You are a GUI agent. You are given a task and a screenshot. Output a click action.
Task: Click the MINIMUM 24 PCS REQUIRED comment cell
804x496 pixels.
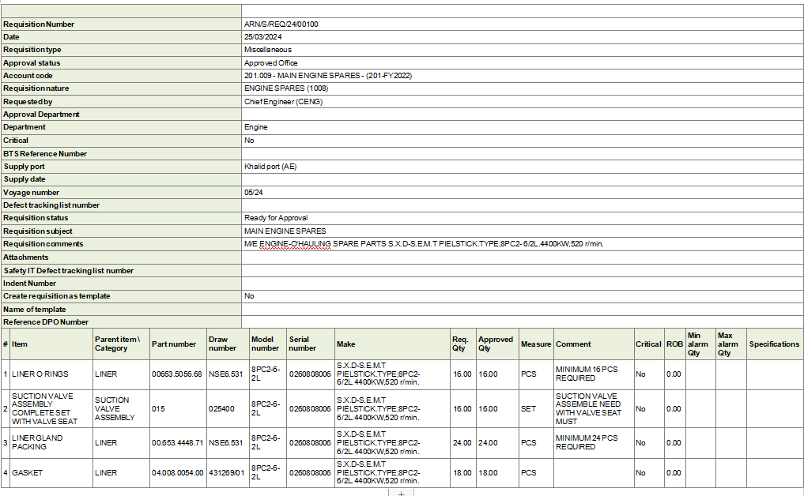(x=587, y=442)
